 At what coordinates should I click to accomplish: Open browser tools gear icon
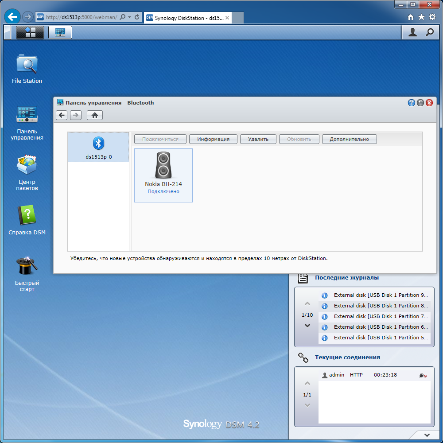[x=432, y=17]
